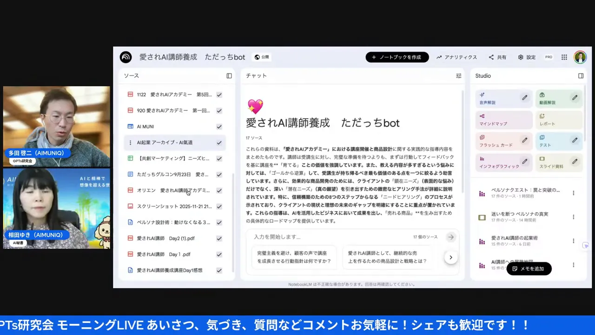Open the Google apps grid icon
The image size is (595, 335).
coord(564,57)
